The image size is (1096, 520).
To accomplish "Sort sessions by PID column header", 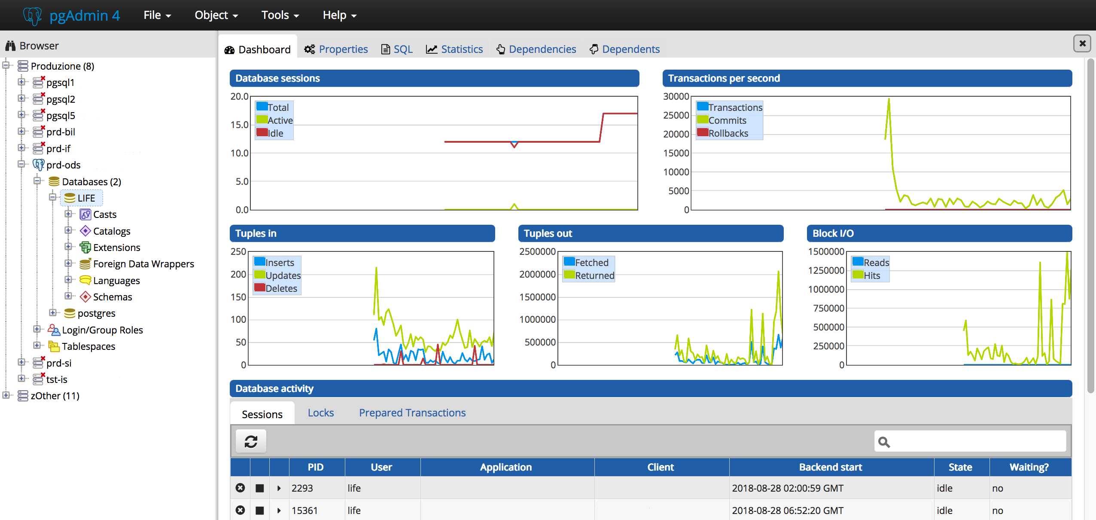I will [x=316, y=467].
